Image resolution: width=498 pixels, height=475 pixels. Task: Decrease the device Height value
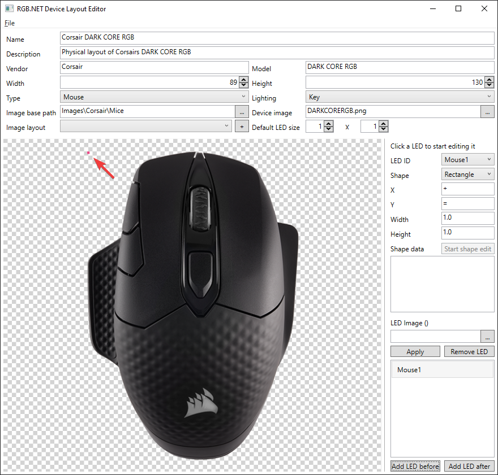click(490, 85)
